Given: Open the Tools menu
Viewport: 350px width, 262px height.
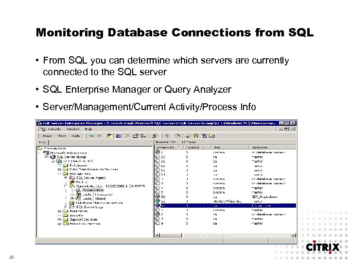Looking at the screenshot, I should [x=76, y=136].
